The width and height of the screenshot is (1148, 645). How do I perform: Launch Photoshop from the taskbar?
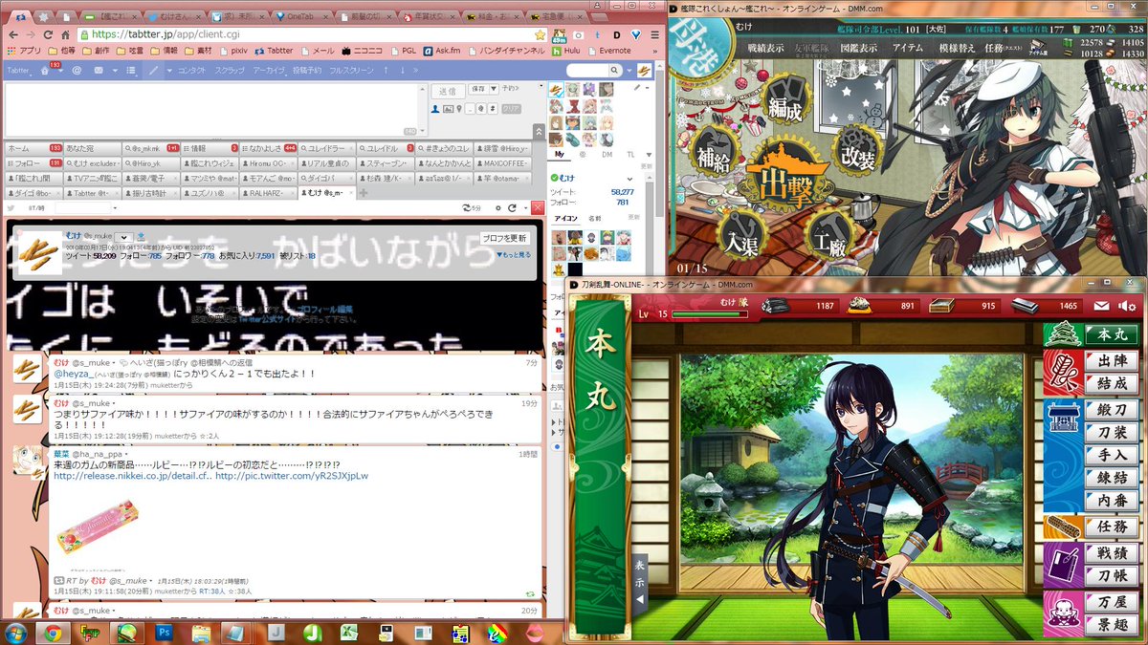tap(164, 632)
